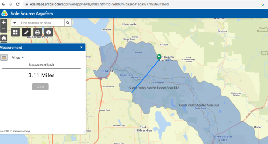Click the Sole Source Aquifers app logo

coord(5,13)
